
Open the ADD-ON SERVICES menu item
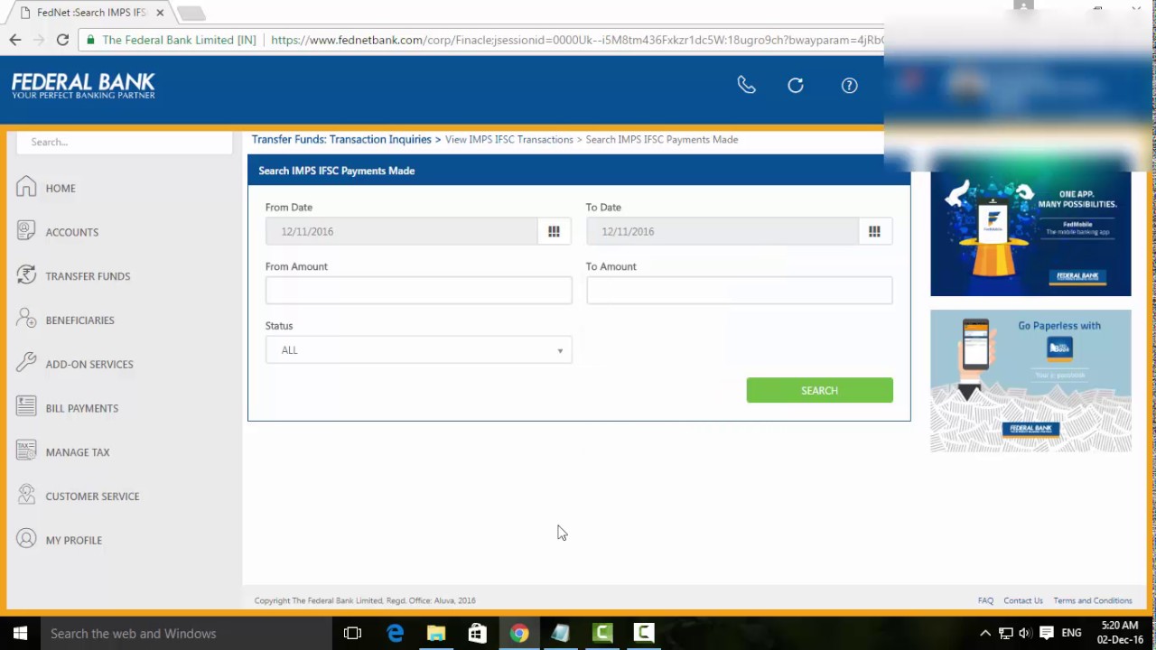tap(89, 365)
